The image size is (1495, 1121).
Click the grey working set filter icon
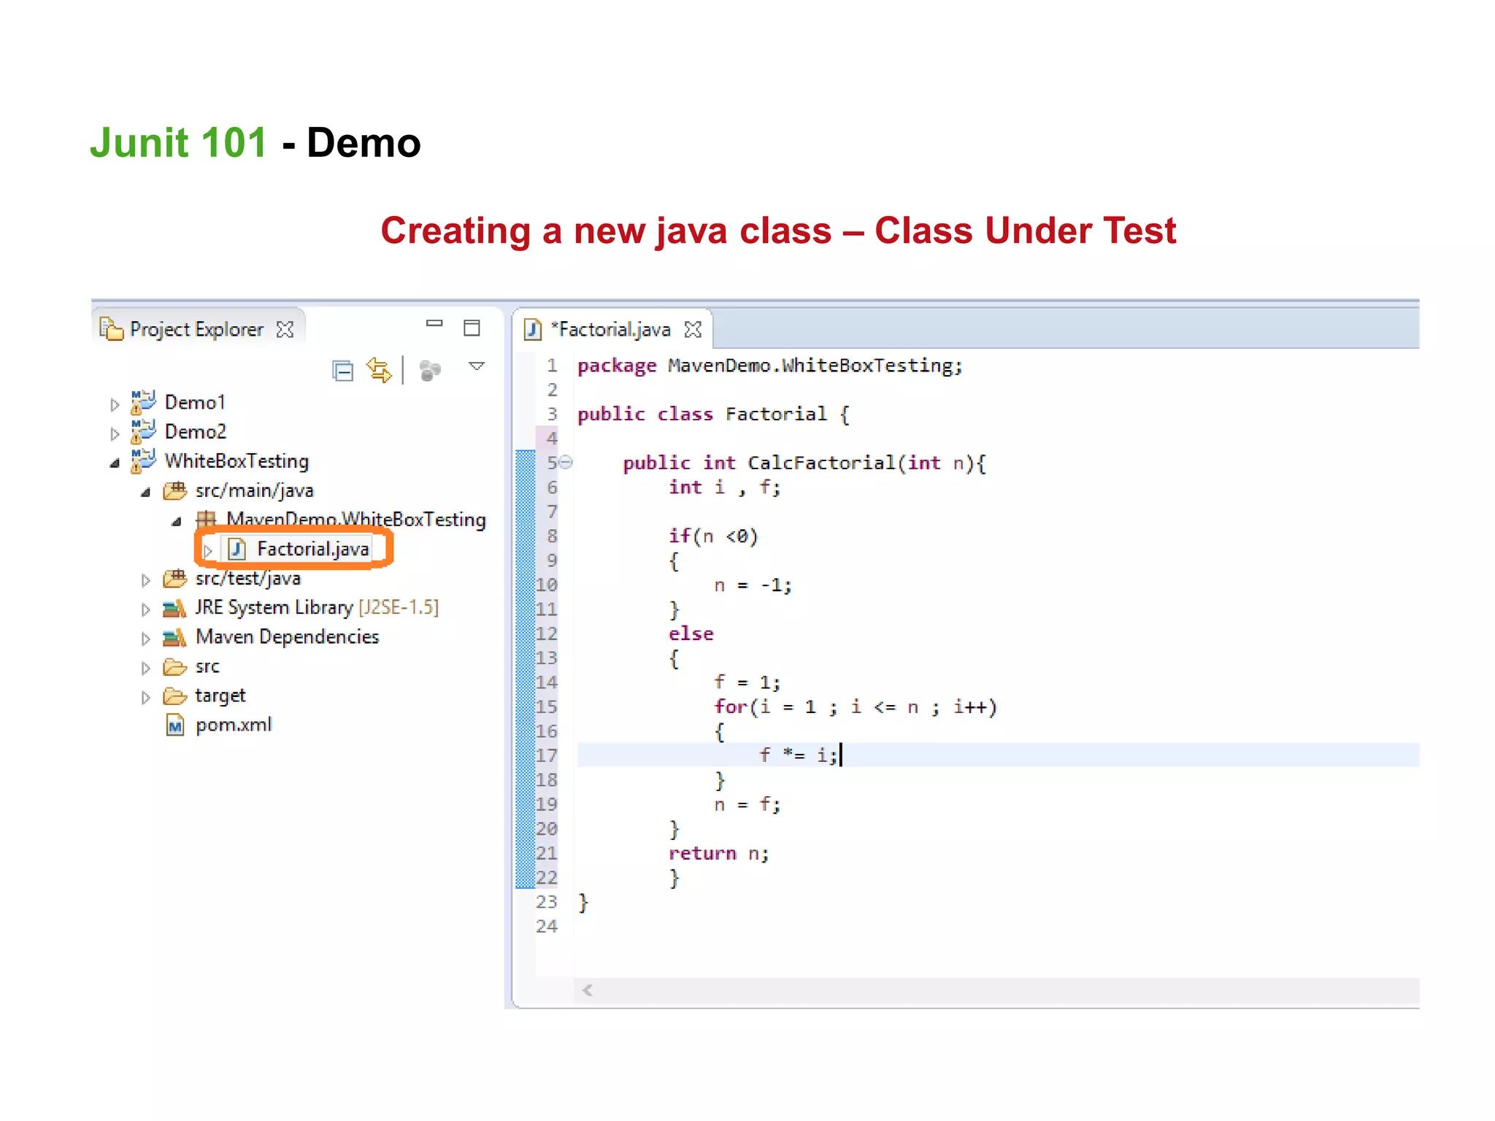pyautogui.click(x=430, y=371)
